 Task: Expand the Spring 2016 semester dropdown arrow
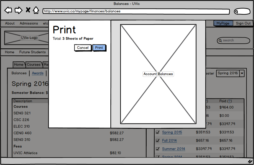[242, 73]
